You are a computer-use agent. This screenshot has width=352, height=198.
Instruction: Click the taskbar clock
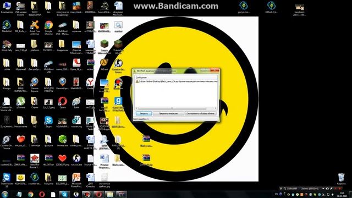click(342, 194)
